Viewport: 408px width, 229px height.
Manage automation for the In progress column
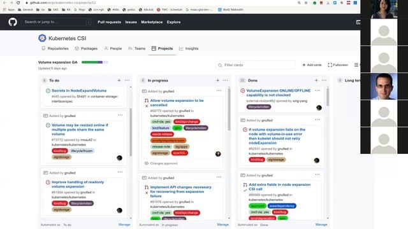pyautogui.click(x=223, y=225)
